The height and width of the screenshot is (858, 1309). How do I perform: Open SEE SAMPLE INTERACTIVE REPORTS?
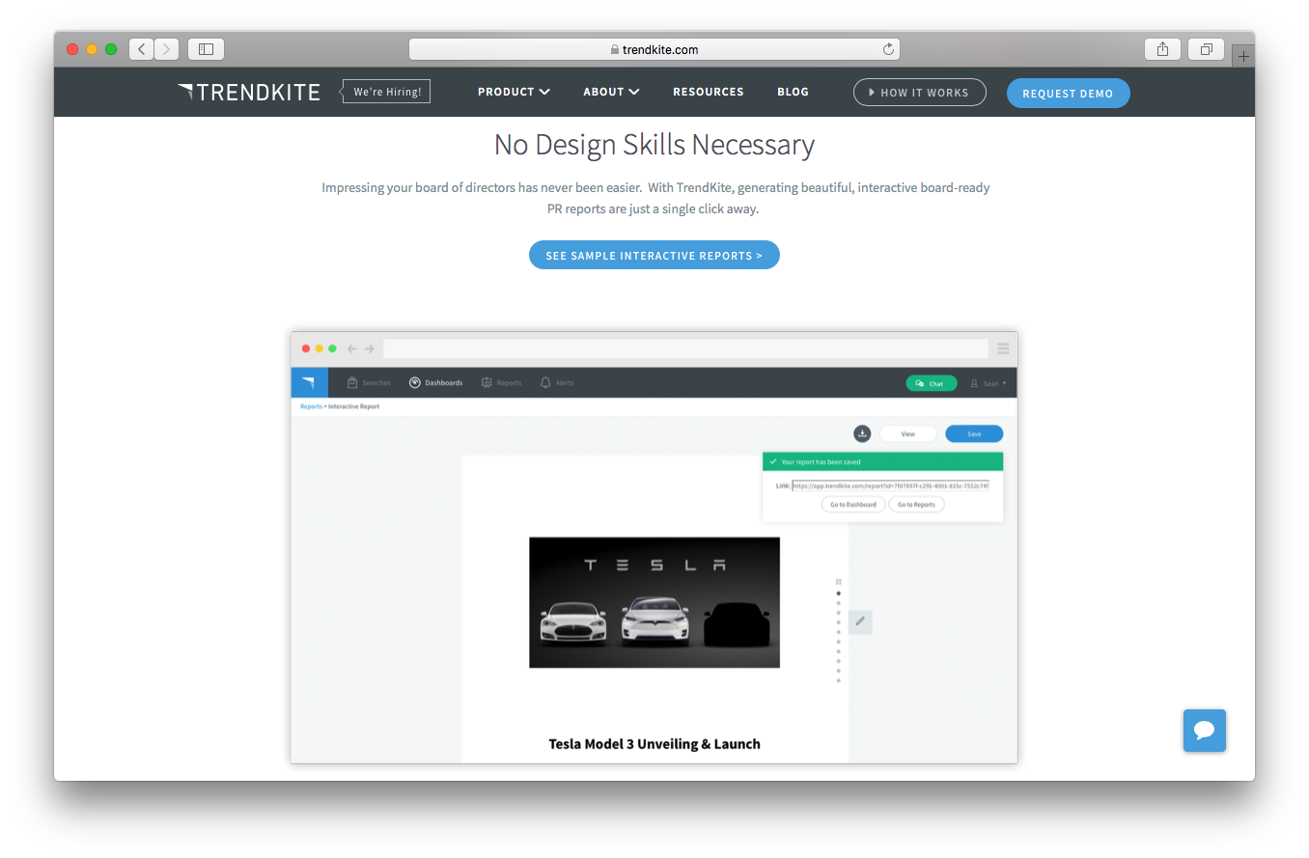654,255
